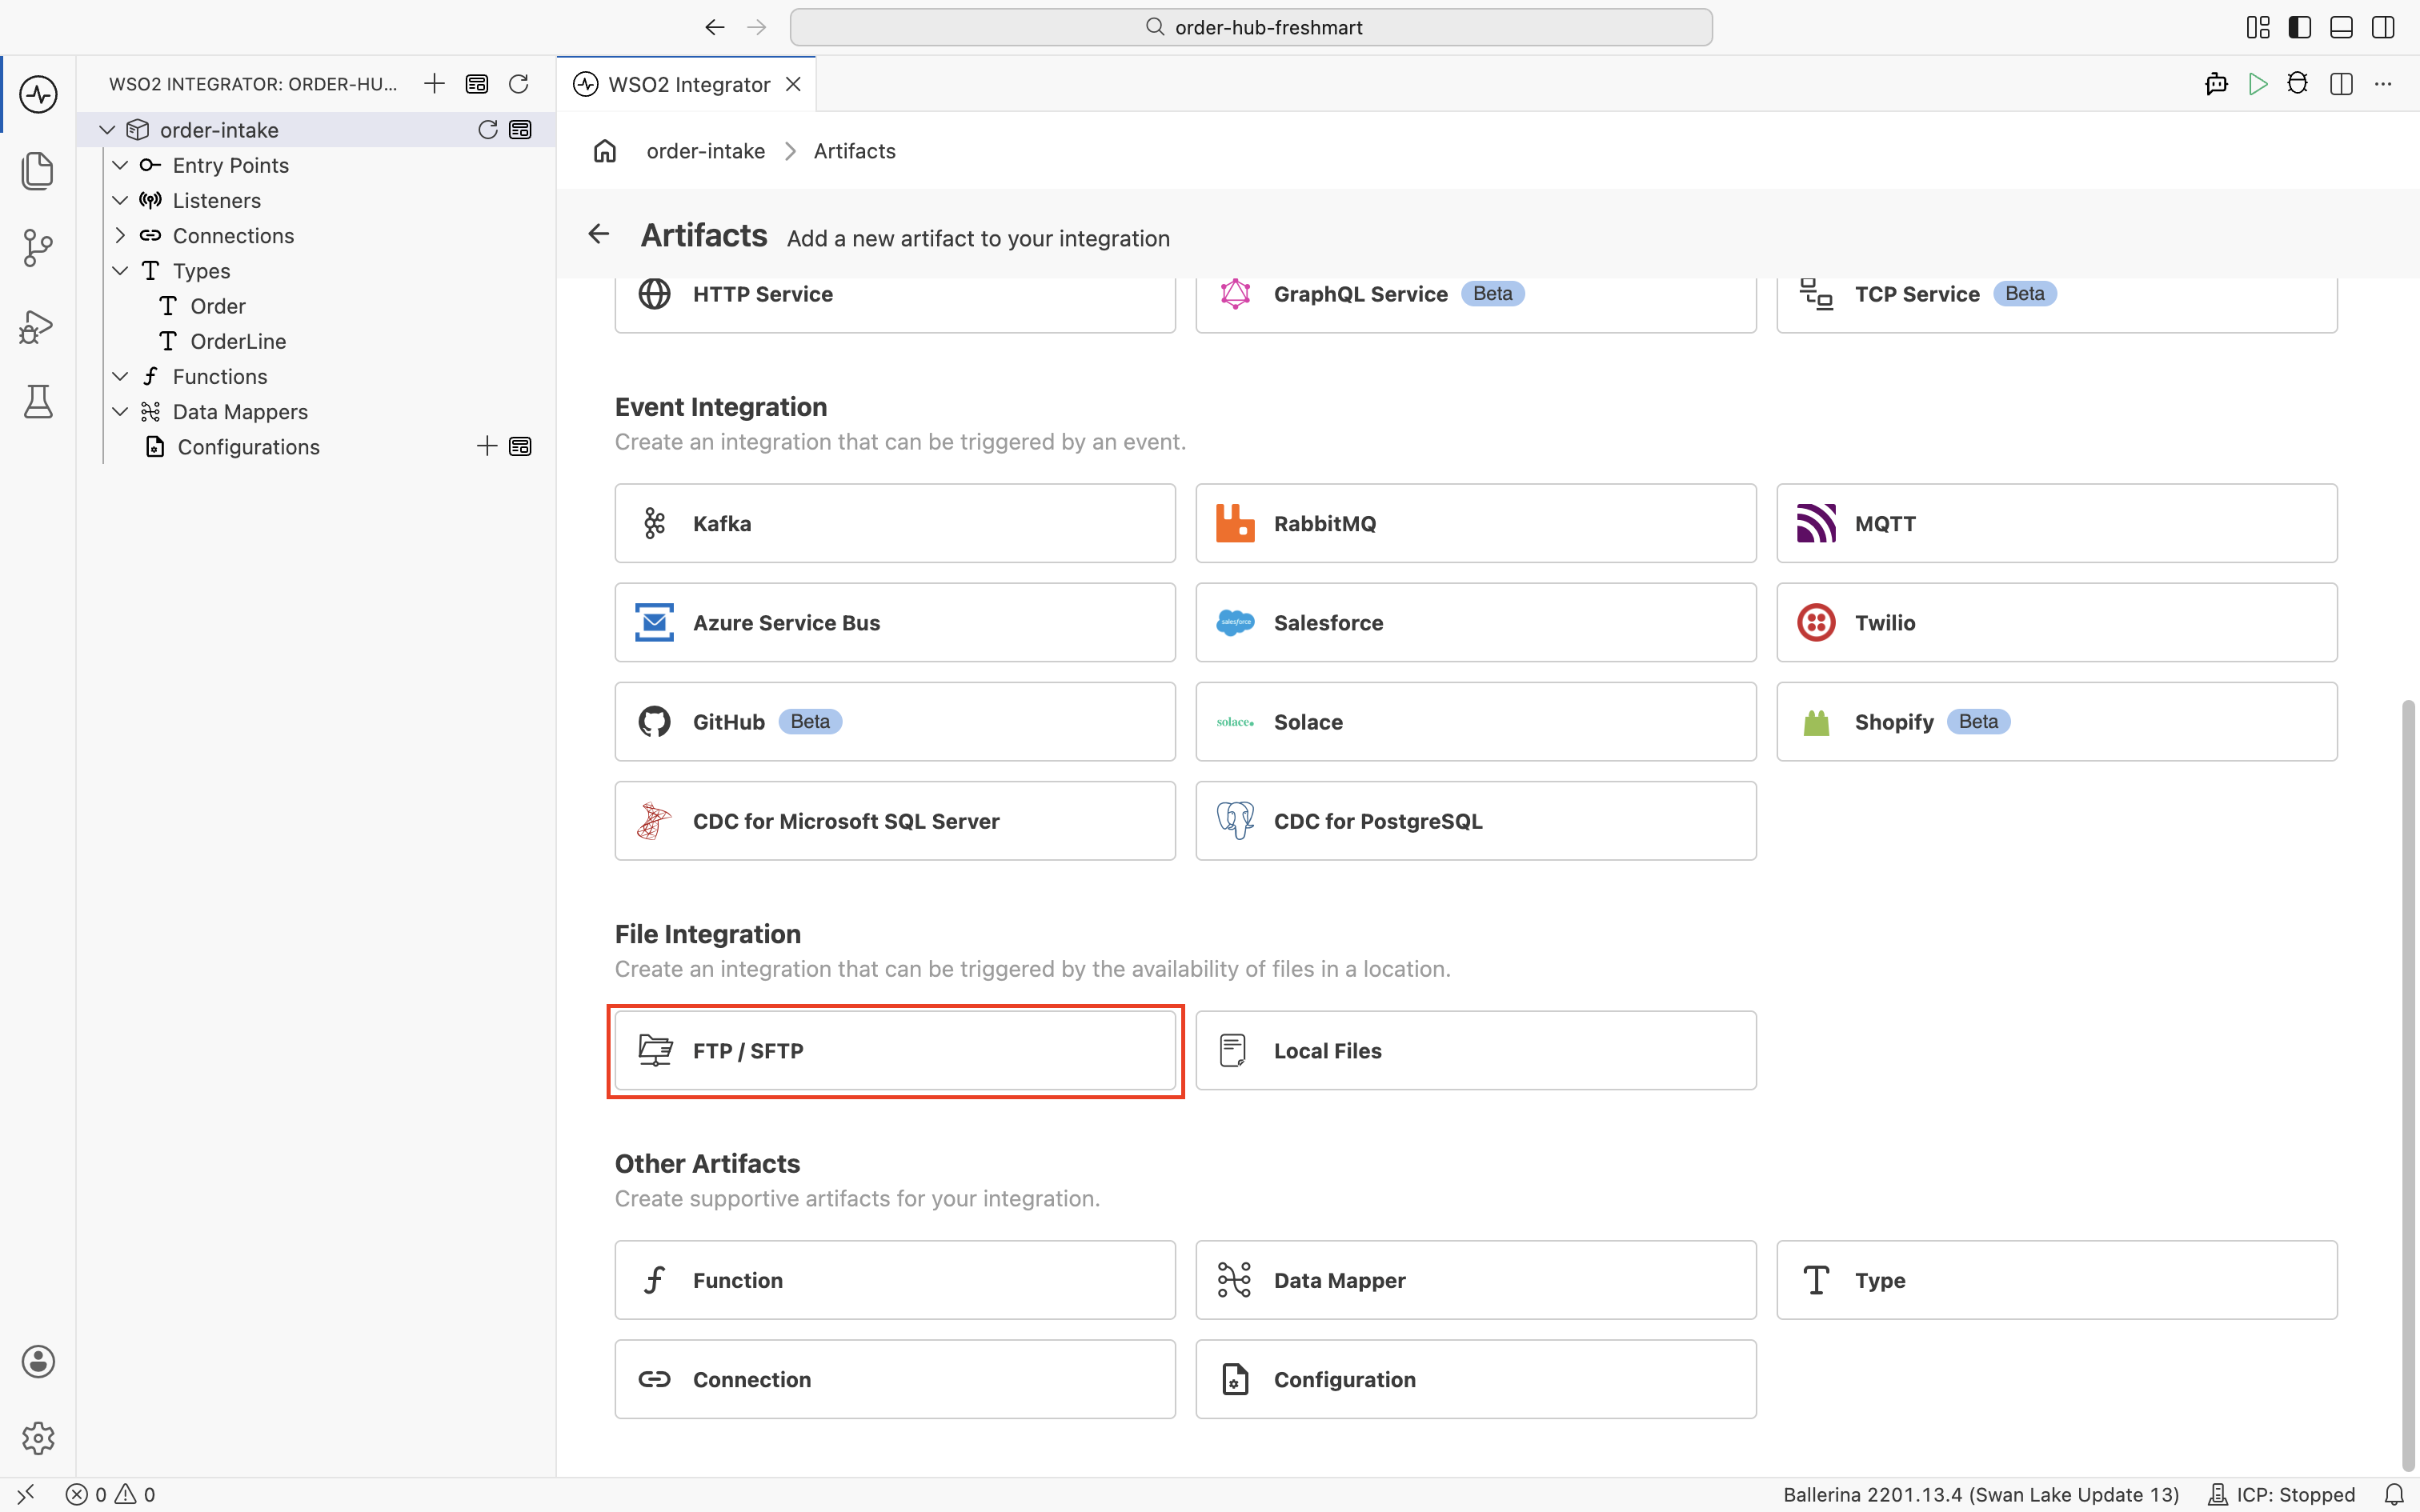Open the Testing beaker icon
The width and height of the screenshot is (2420, 1512).
(38, 402)
